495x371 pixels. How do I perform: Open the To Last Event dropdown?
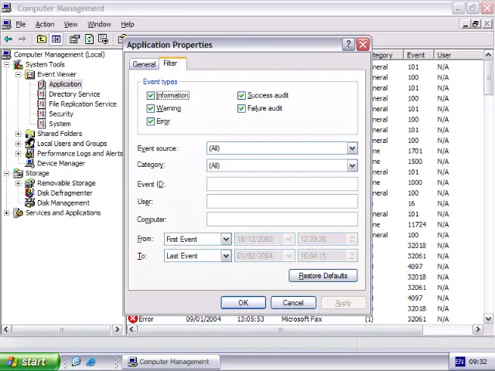226,256
